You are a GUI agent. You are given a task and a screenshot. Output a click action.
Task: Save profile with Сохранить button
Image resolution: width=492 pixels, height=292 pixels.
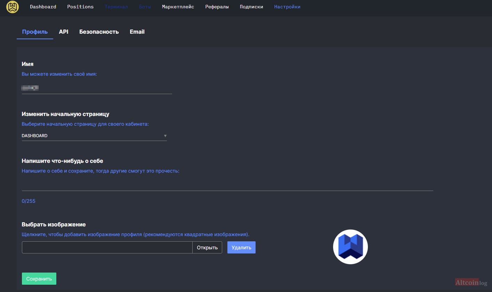pyautogui.click(x=39, y=279)
